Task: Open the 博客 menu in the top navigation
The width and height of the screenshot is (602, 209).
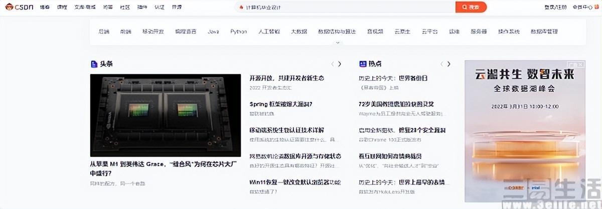Action: point(45,7)
